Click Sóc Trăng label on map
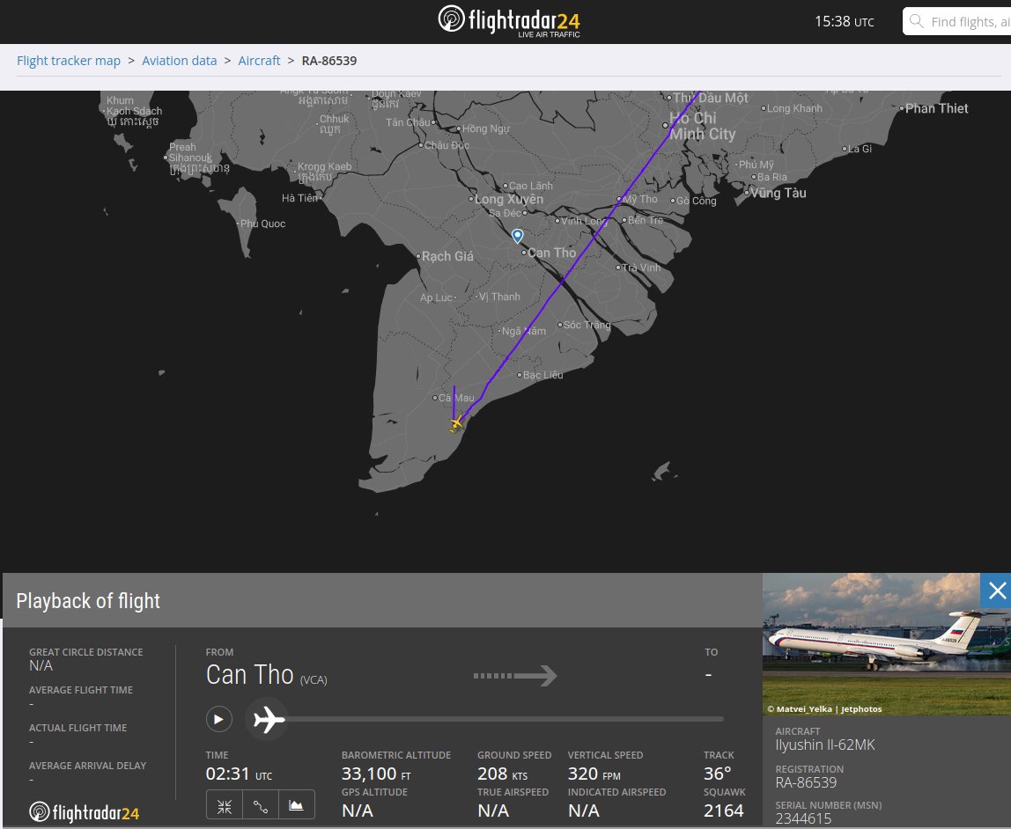 click(587, 325)
